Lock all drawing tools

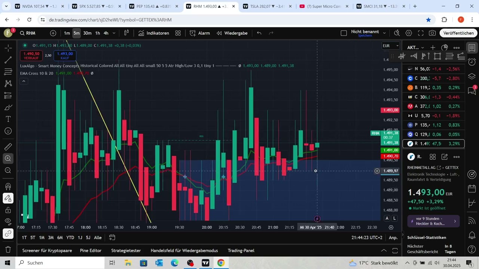coord(8,210)
